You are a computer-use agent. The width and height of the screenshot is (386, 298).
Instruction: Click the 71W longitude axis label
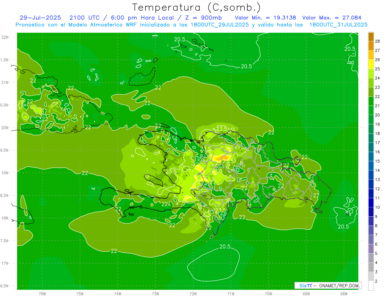[231, 294]
